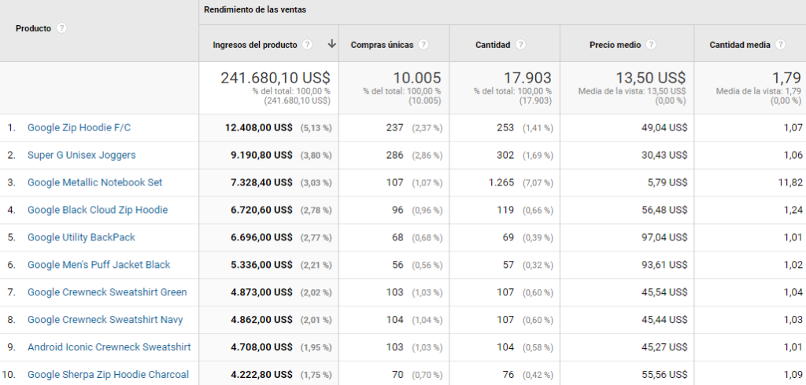This screenshot has width=806, height=385.
Task: Open Google Utility BackPack link
Action: click(x=81, y=237)
